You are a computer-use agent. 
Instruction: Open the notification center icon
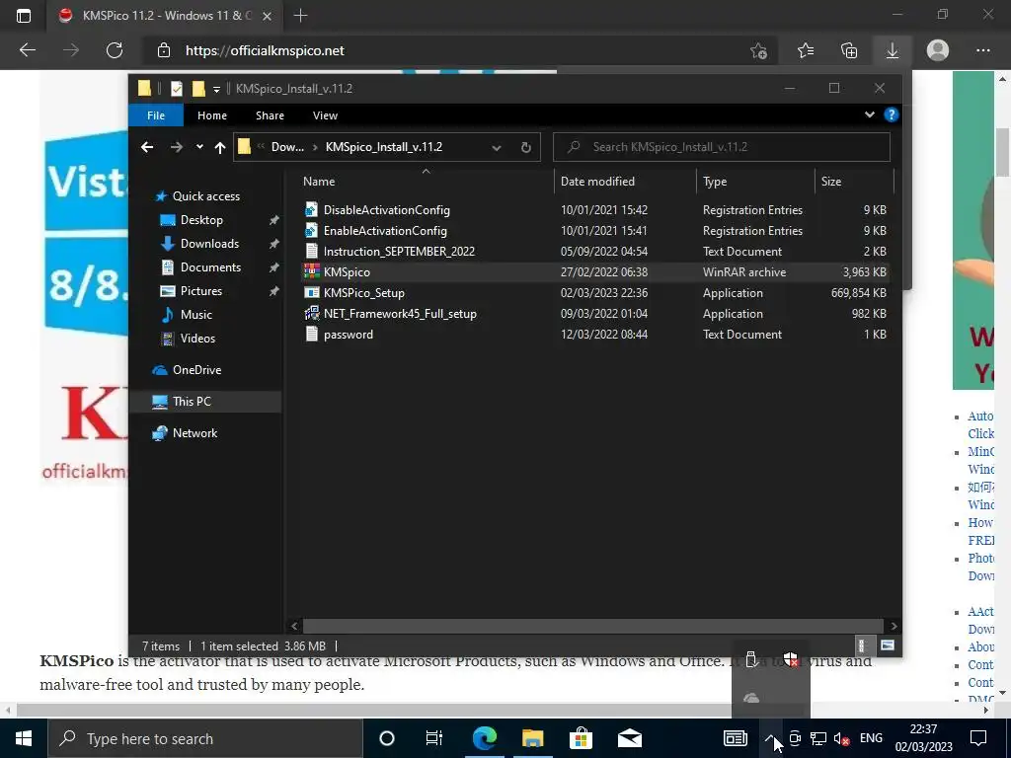(x=978, y=738)
